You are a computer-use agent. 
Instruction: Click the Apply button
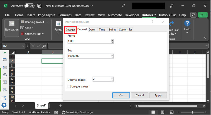158,95
